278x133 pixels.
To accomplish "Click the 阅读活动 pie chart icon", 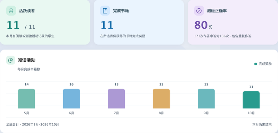I will [11, 60].
